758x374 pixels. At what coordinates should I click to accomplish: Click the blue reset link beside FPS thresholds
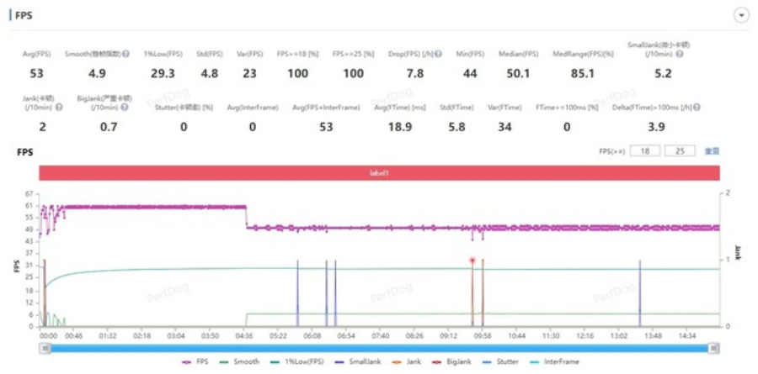click(712, 151)
